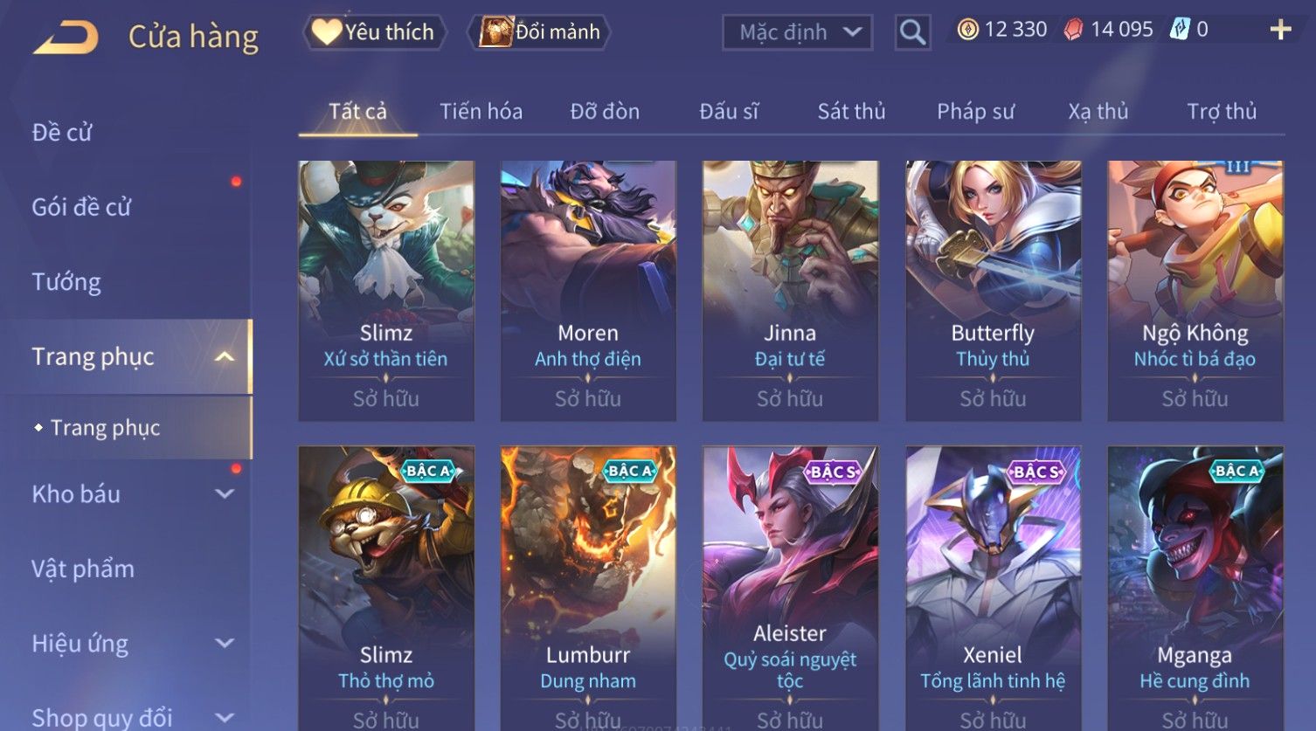Open the Mặc định sort dropdown
The height and width of the screenshot is (731, 1316).
pos(797,32)
